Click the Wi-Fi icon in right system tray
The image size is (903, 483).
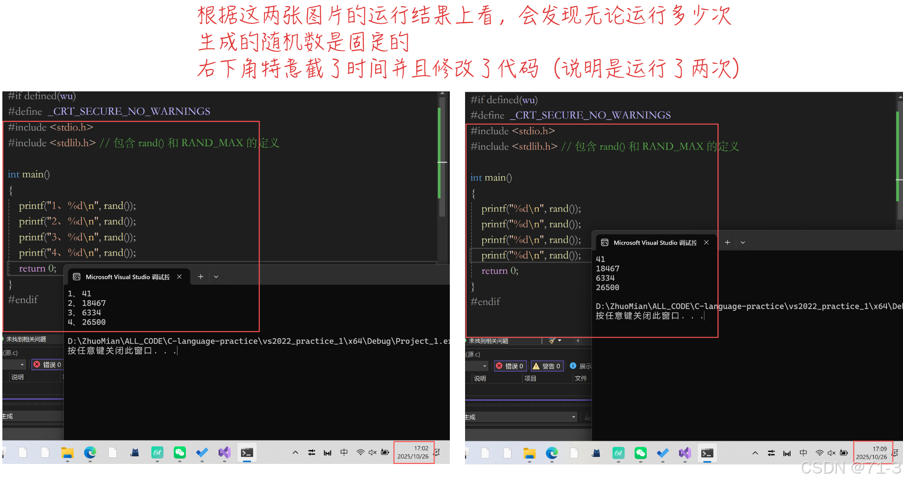(820, 453)
